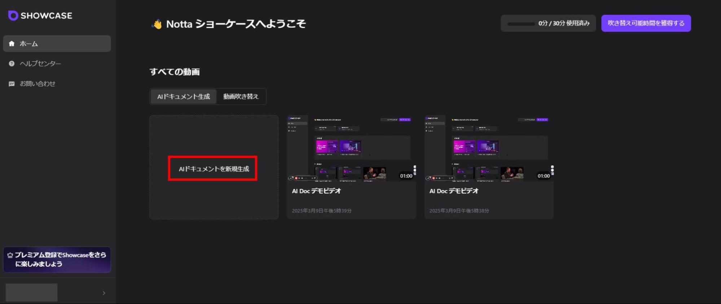The height and width of the screenshot is (304, 721).
Task: Click the すべての動画 heading
Action: [175, 72]
